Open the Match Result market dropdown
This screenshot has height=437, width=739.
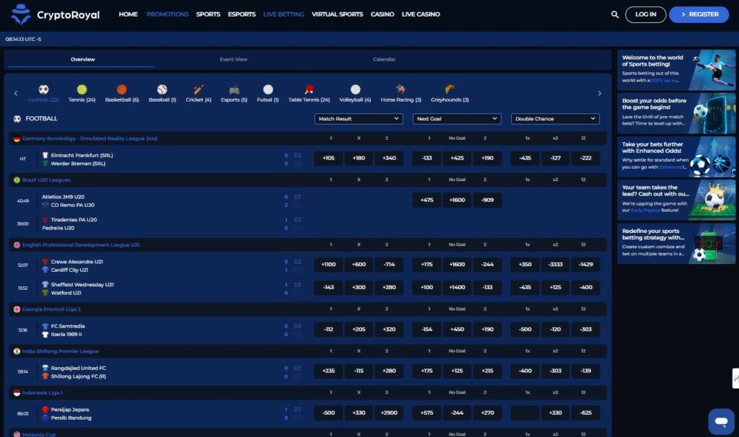click(x=359, y=119)
